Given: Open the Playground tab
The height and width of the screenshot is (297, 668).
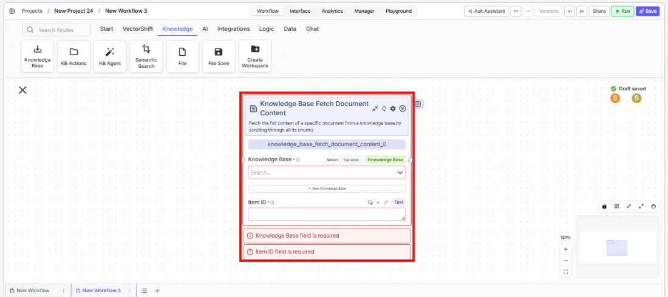Looking at the screenshot, I should [x=399, y=11].
